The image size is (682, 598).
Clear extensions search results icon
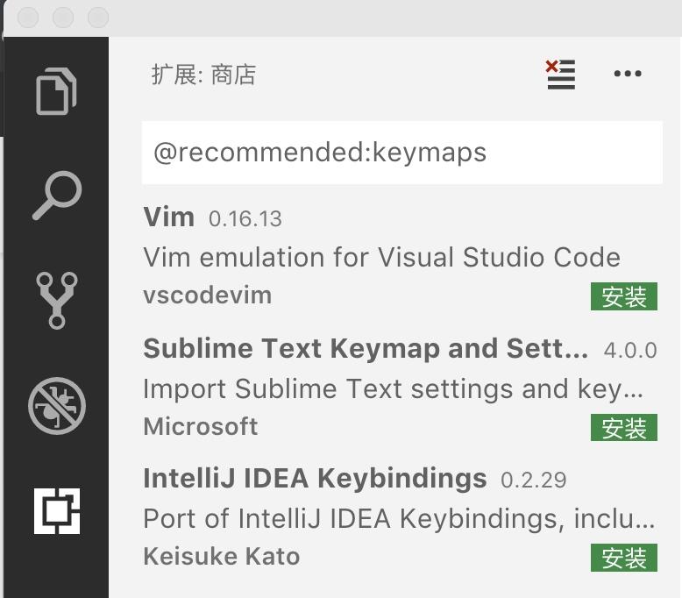point(560,75)
